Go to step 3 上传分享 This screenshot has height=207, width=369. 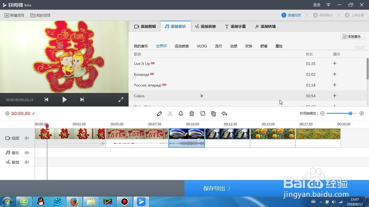[354, 15]
